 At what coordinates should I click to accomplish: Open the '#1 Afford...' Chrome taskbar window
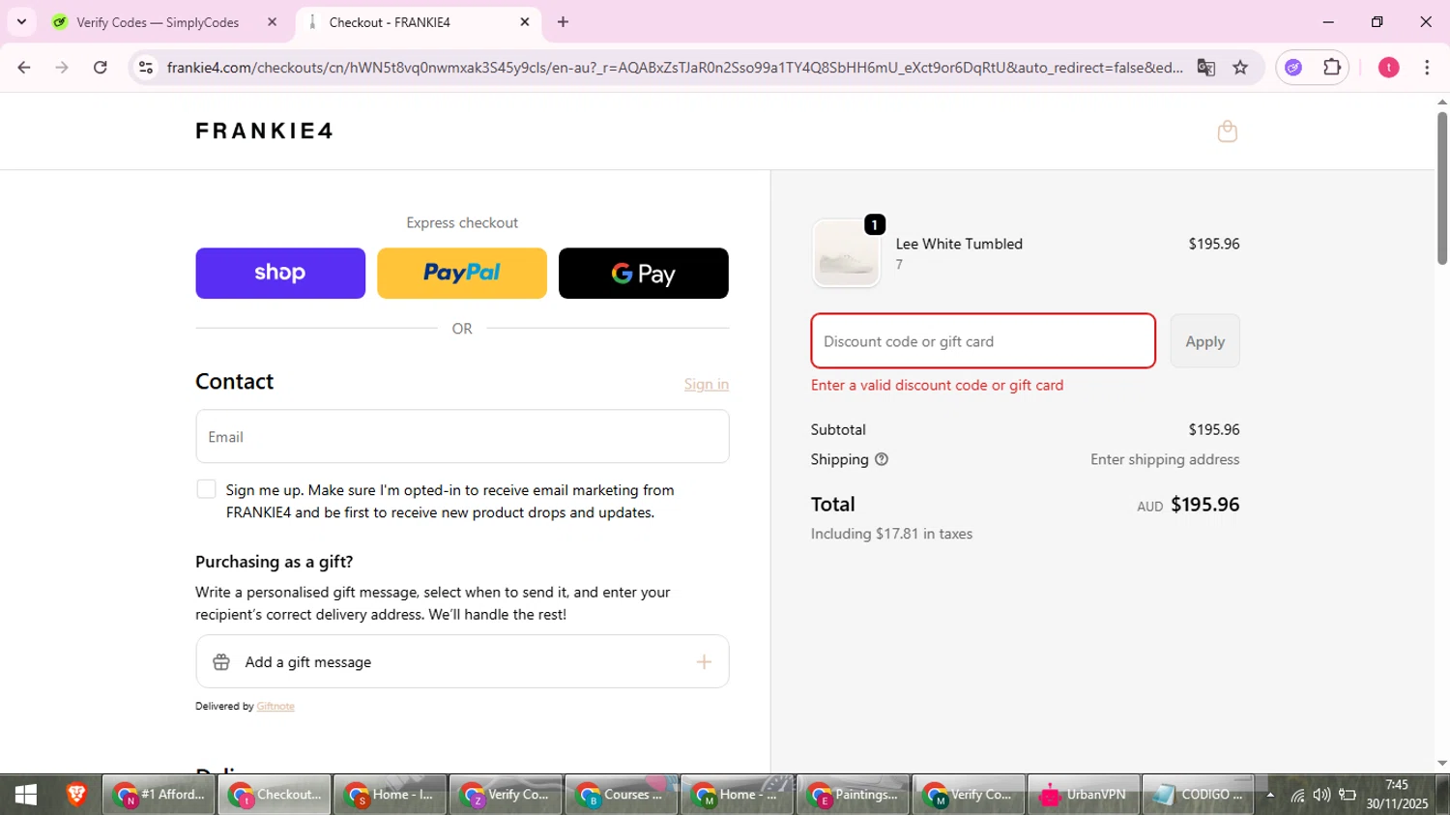tap(159, 795)
